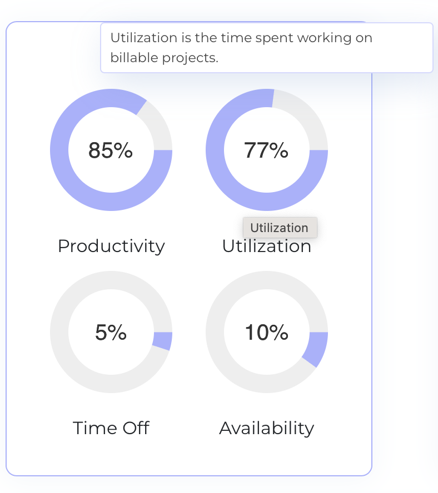The image size is (438, 493).
Task: Select the Availability label text
Action: point(267,428)
